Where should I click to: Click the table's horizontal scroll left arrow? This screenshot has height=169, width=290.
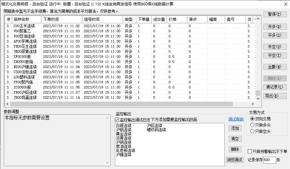click(x=7, y=104)
